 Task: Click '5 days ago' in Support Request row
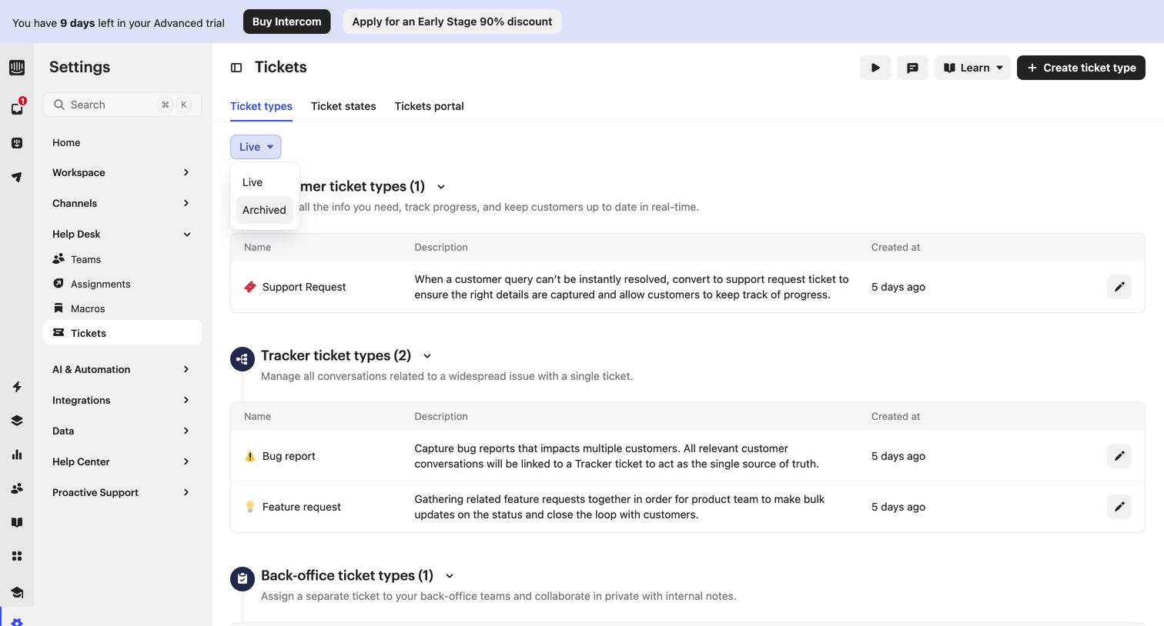[x=898, y=287]
